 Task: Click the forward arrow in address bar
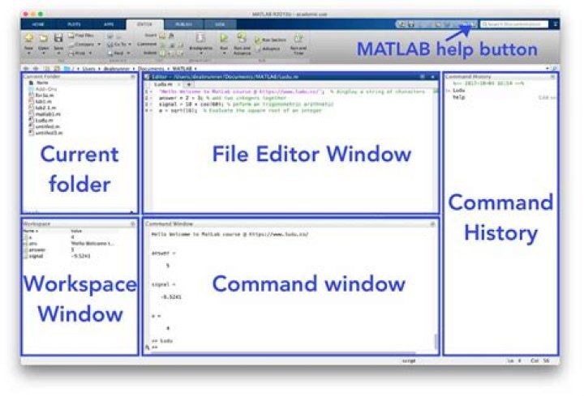tap(36, 69)
